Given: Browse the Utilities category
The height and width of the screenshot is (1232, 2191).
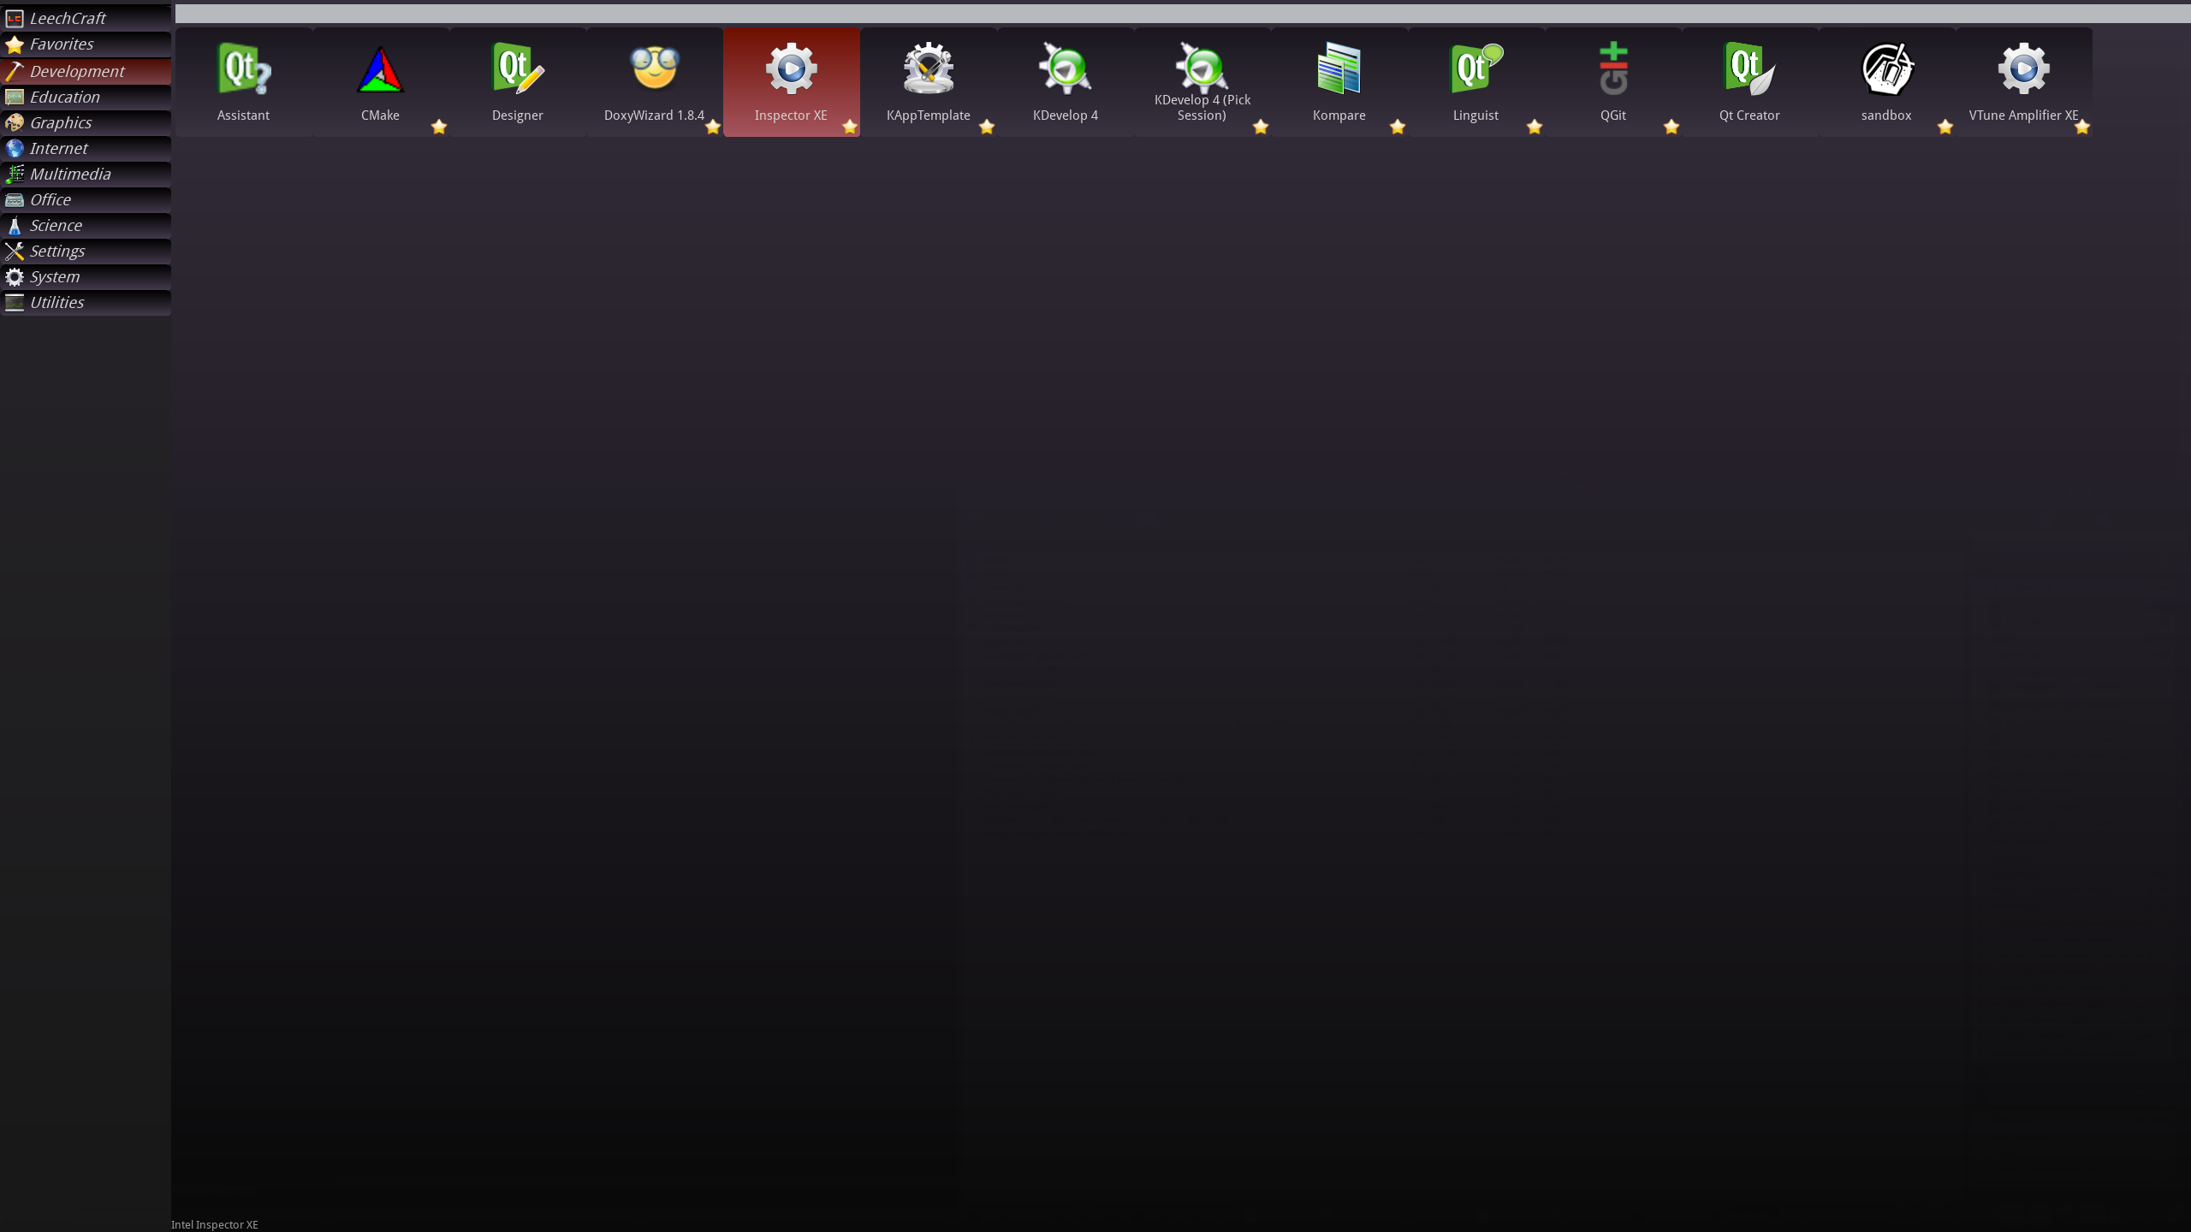Looking at the screenshot, I should tap(86, 302).
